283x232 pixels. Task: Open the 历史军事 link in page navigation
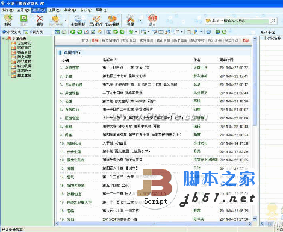click(x=180, y=40)
